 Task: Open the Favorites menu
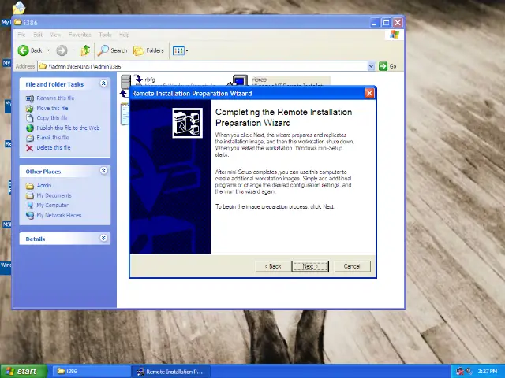80,35
